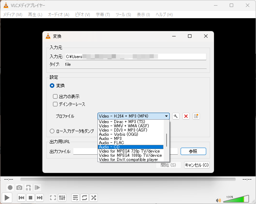Start playback with the play button
The width and height of the screenshot is (256, 204).
(7, 198)
